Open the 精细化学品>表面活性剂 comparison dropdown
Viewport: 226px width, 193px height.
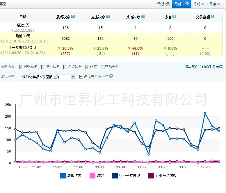[48, 77]
